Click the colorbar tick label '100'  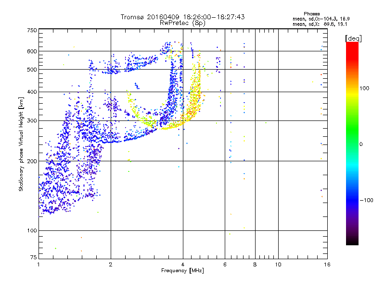(x=364, y=88)
